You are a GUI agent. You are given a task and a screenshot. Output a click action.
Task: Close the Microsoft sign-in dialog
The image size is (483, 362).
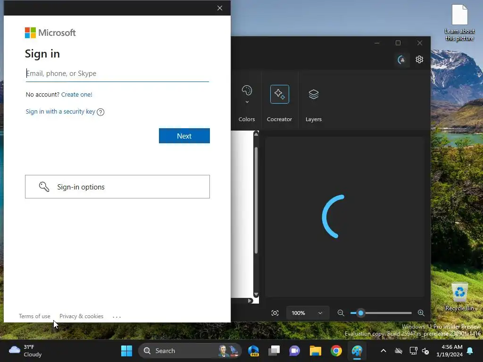[x=220, y=8]
